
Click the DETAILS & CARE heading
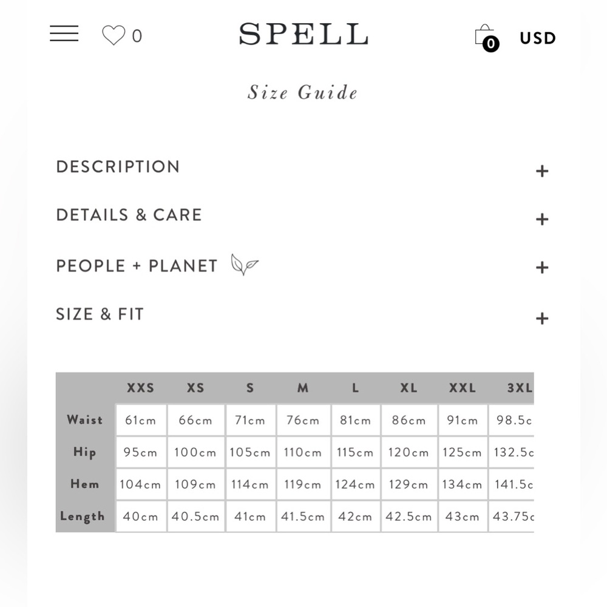pos(129,215)
